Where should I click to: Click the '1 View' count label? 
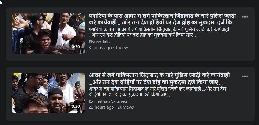pos(122,48)
